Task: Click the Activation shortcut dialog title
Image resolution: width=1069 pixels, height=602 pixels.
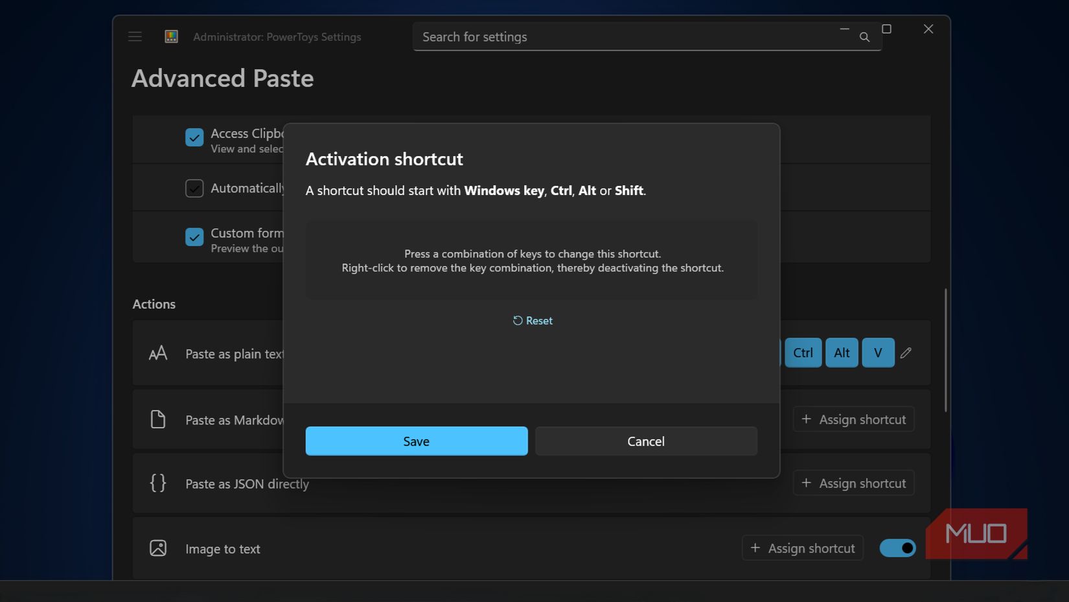Action: (x=384, y=159)
